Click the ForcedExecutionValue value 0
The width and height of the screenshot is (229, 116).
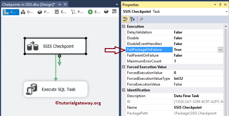coord(175,73)
